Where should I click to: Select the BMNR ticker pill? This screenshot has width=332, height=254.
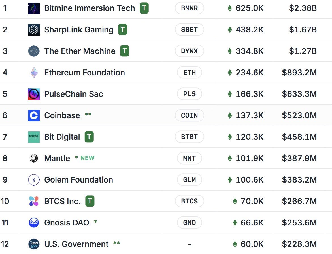(x=189, y=8)
